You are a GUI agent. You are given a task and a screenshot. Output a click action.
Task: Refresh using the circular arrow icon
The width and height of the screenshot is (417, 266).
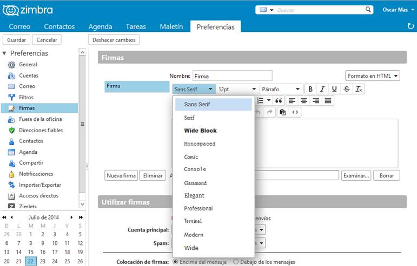(x=411, y=26)
